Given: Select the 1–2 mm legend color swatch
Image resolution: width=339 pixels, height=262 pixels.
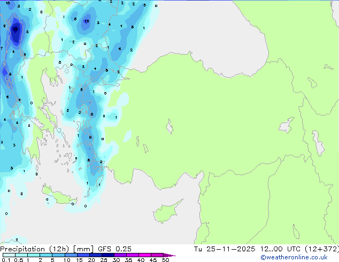Looking at the screenshot, I should point(34,255).
